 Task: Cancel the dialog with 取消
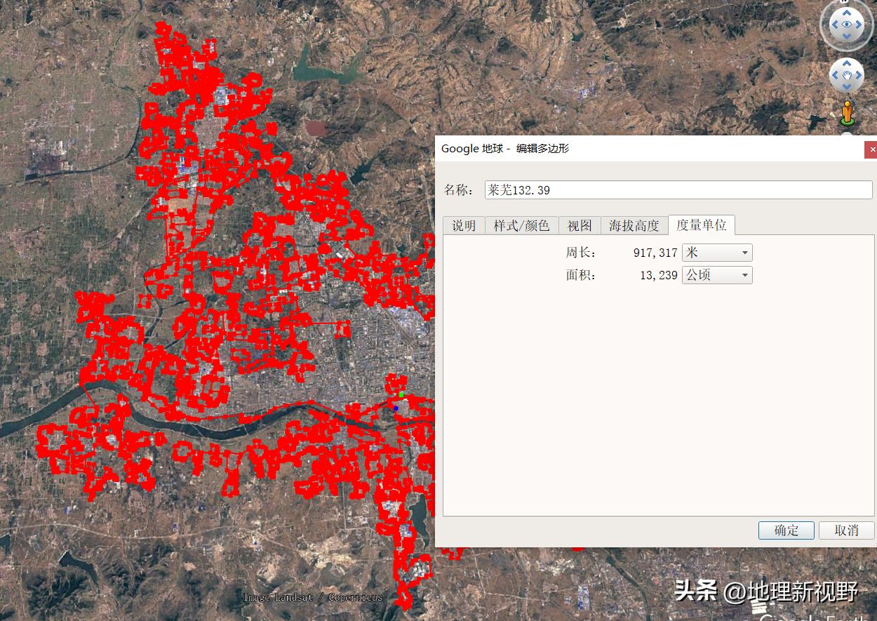tap(846, 530)
